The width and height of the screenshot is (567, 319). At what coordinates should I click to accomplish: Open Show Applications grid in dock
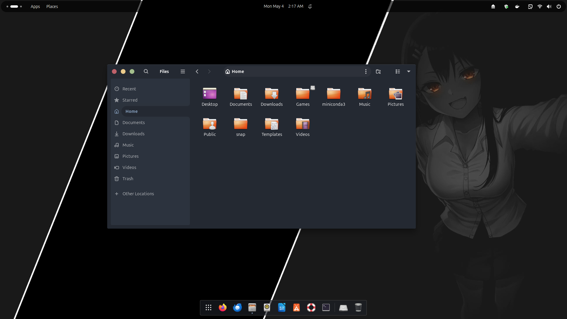coord(208,307)
